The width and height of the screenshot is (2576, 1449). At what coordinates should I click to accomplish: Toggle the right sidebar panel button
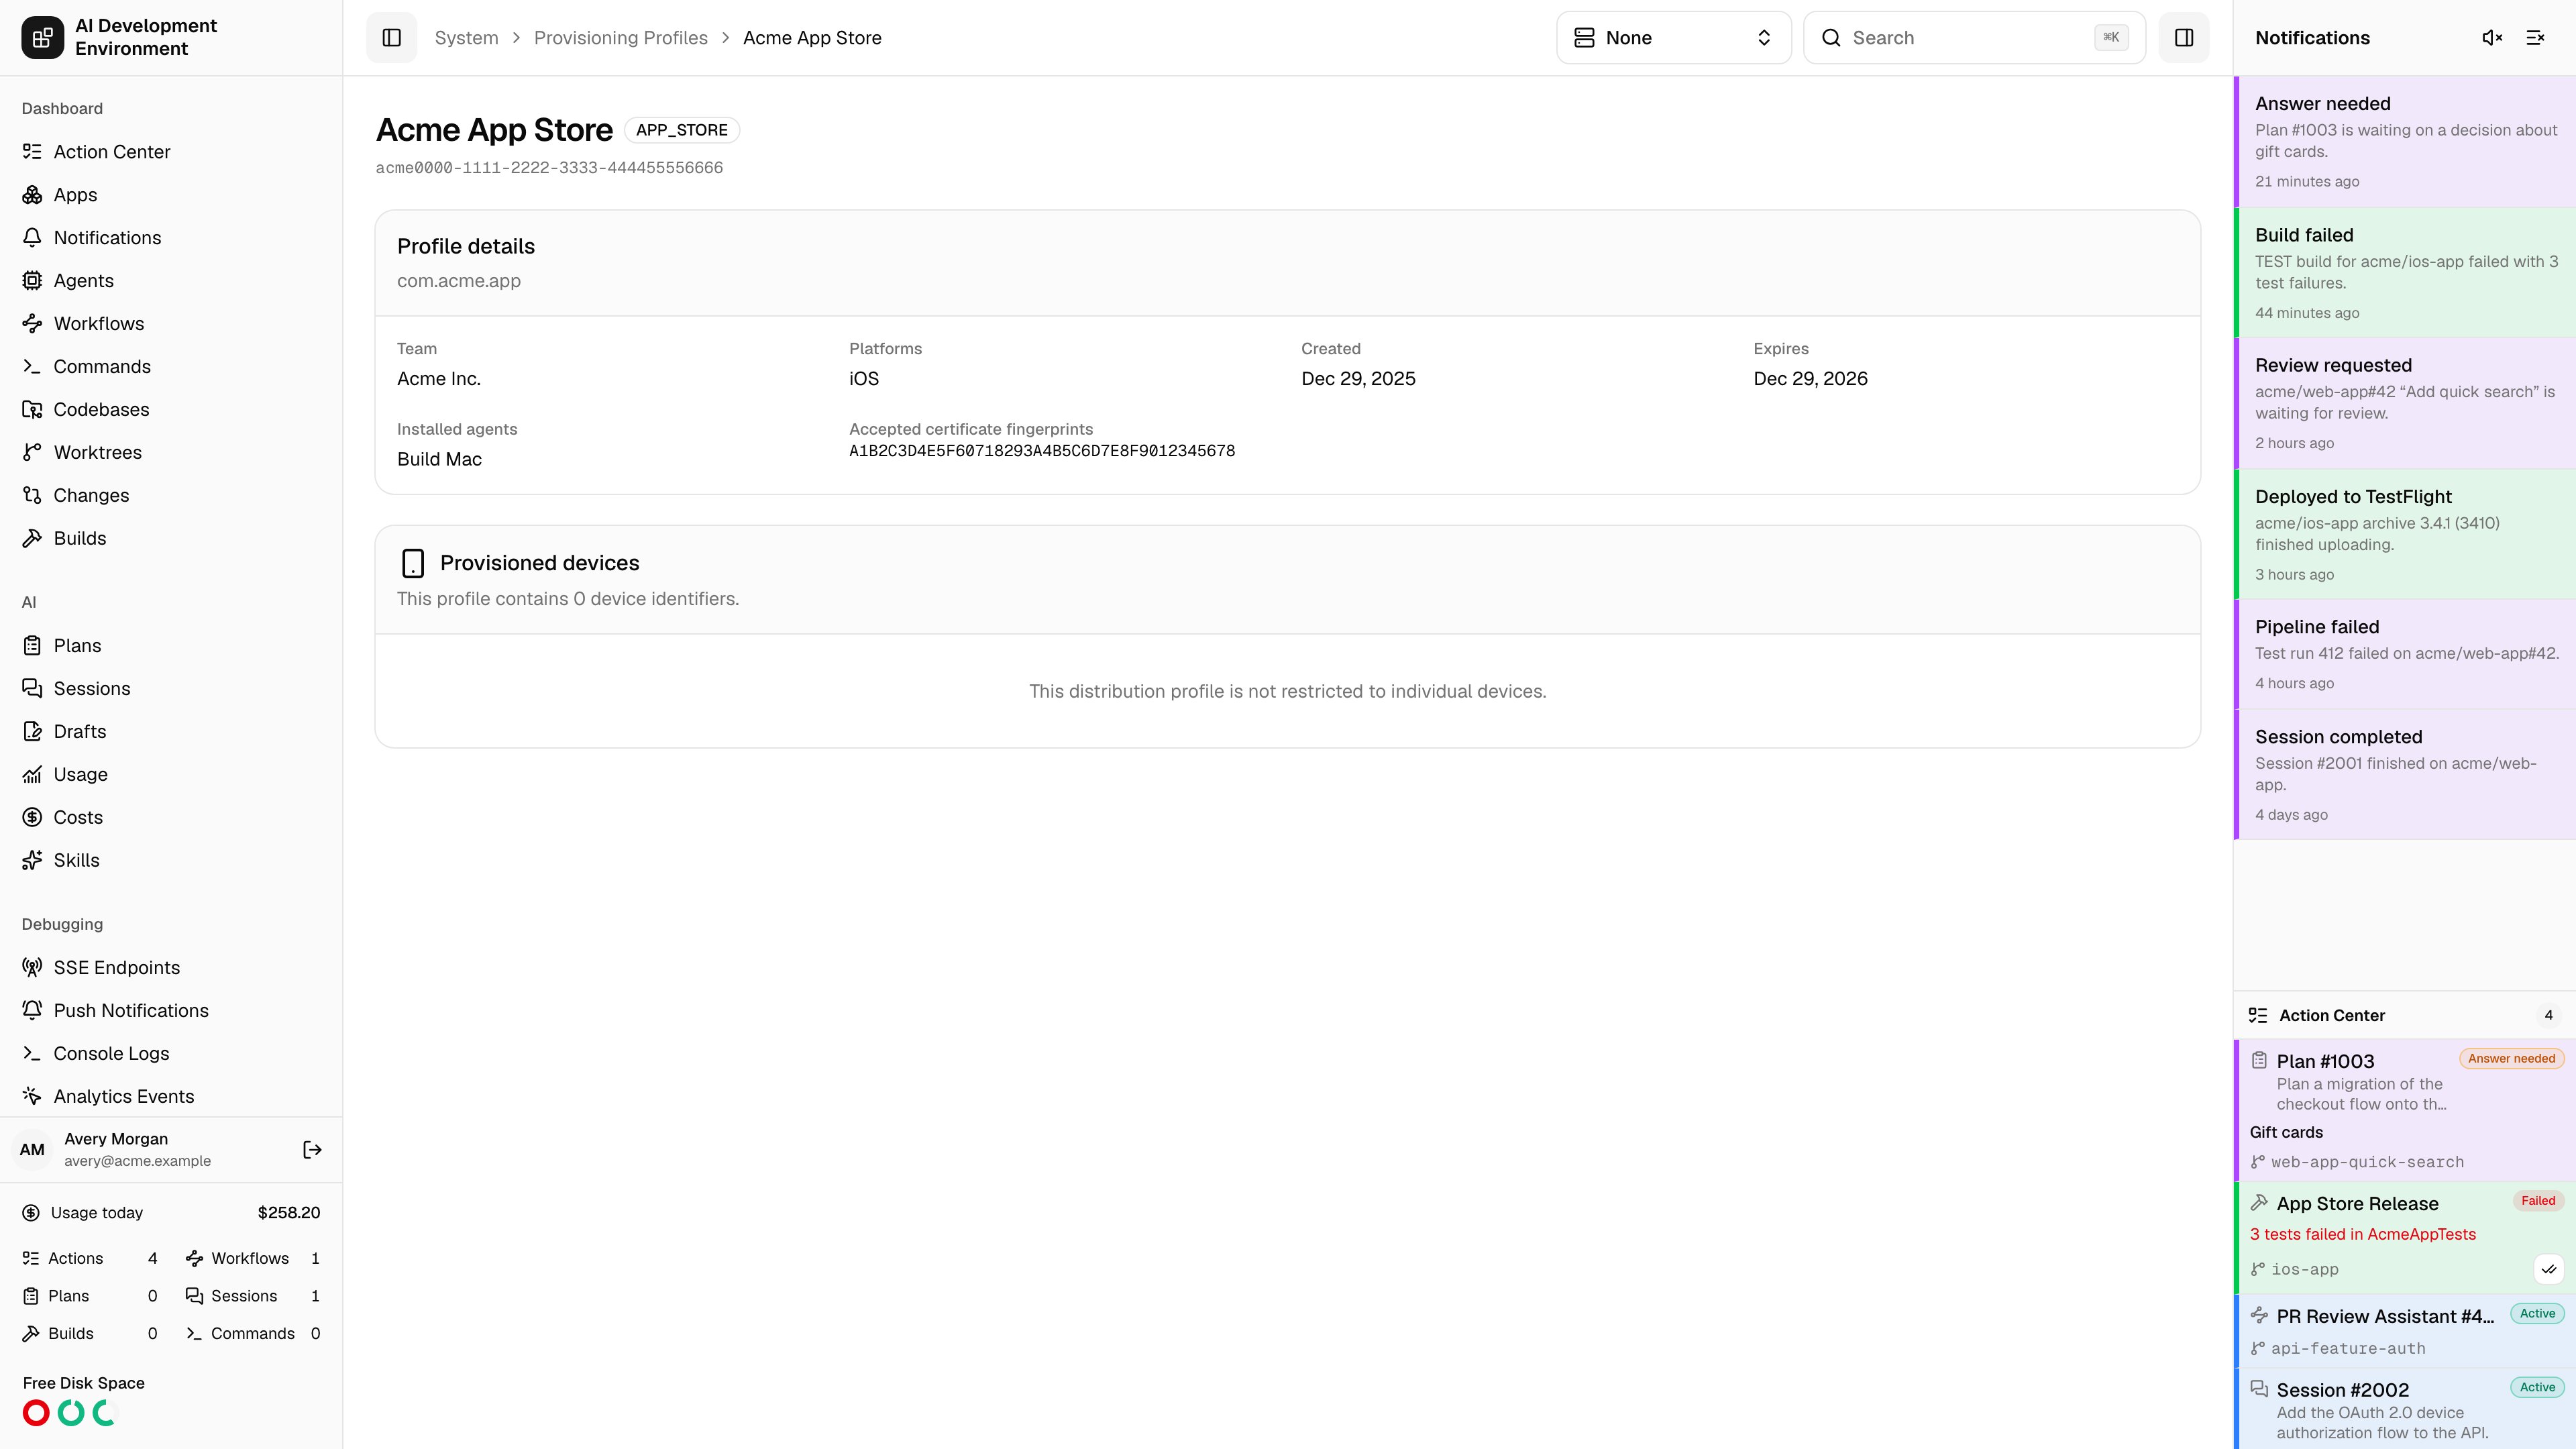(2183, 38)
